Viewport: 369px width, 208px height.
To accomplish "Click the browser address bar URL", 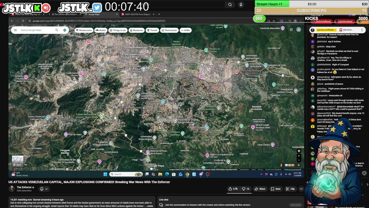I will click(x=99, y=21).
